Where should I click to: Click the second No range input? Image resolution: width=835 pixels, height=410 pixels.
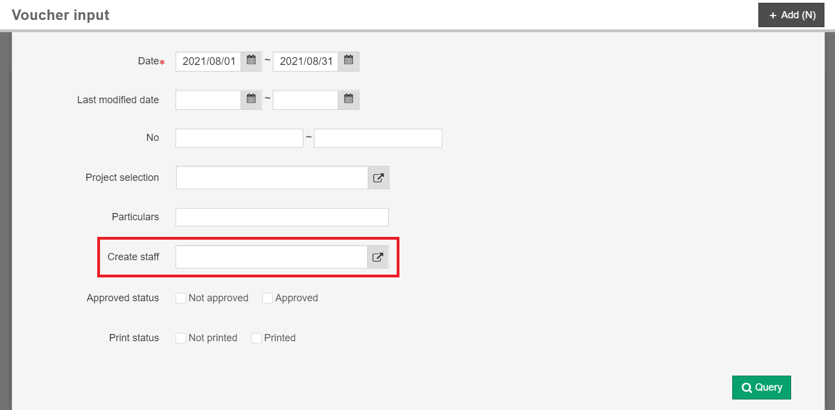[378, 138]
